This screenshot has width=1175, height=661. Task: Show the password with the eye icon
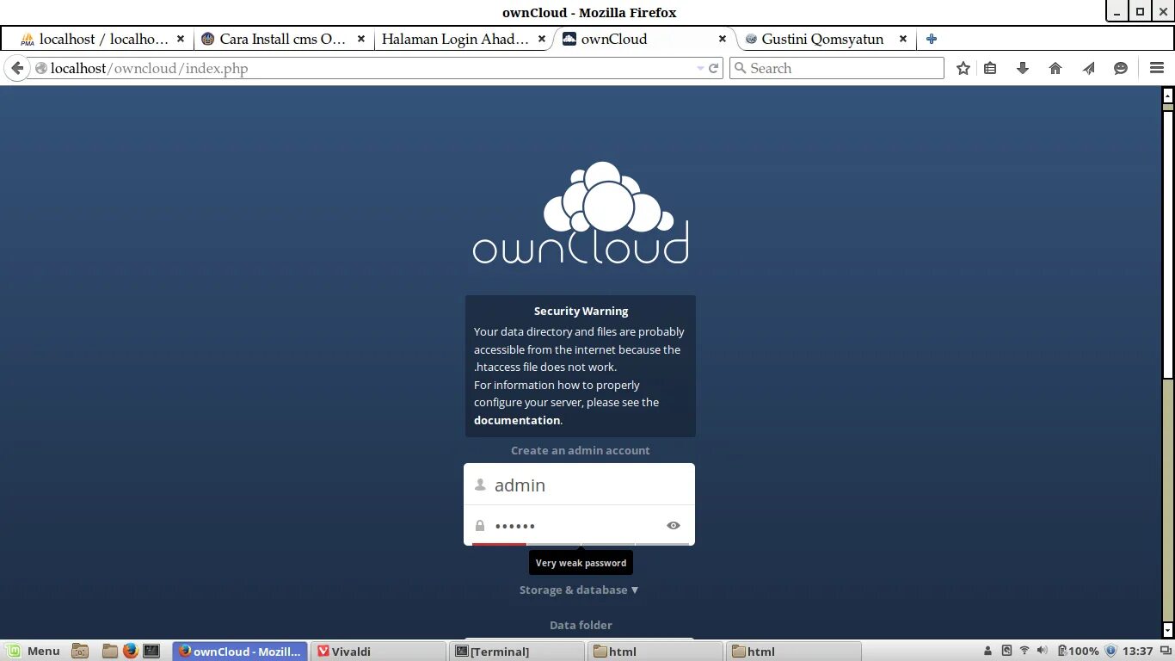[674, 525]
